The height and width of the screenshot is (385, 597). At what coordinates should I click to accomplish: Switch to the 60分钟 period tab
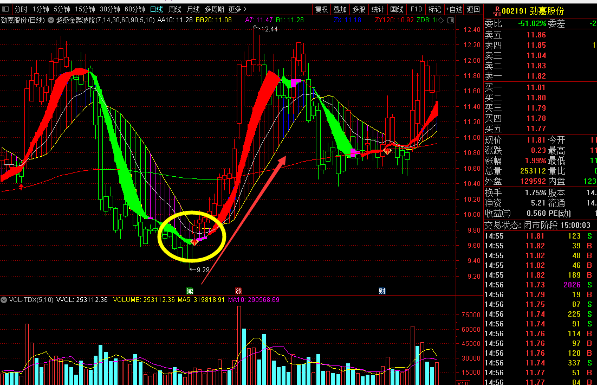134,9
